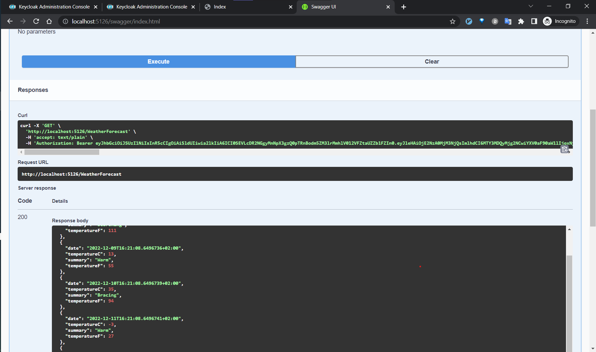This screenshot has width=596, height=352.
Task: Open a new browser tab
Action: coord(403,7)
